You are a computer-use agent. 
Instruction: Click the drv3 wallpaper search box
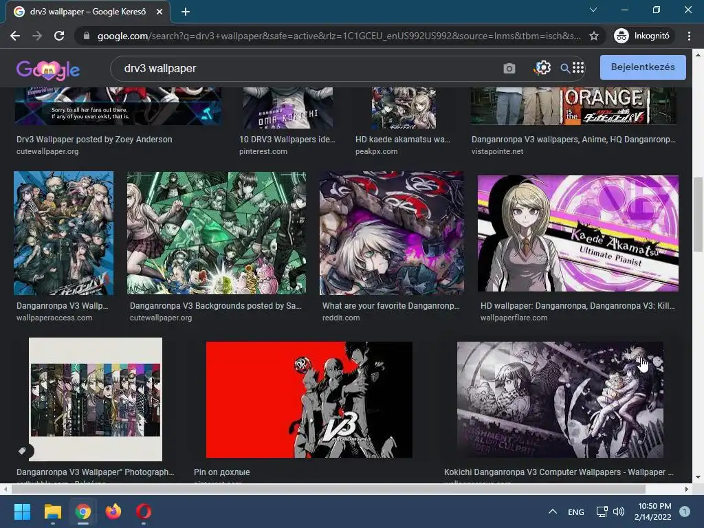pos(310,69)
